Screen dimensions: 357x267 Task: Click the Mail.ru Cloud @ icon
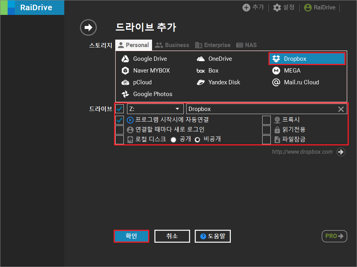(x=276, y=82)
